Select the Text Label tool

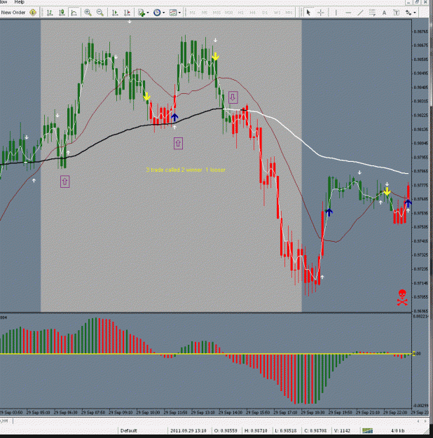397,13
